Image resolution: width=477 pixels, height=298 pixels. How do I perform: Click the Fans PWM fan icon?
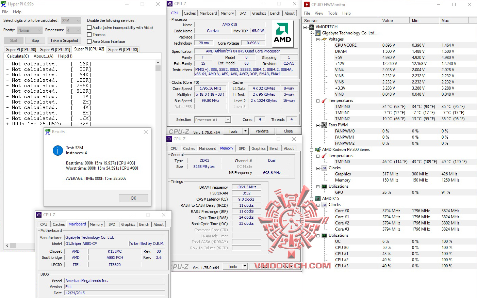tap(324, 125)
